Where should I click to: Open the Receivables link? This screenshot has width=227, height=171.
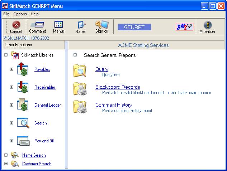(x=45, y=87)
